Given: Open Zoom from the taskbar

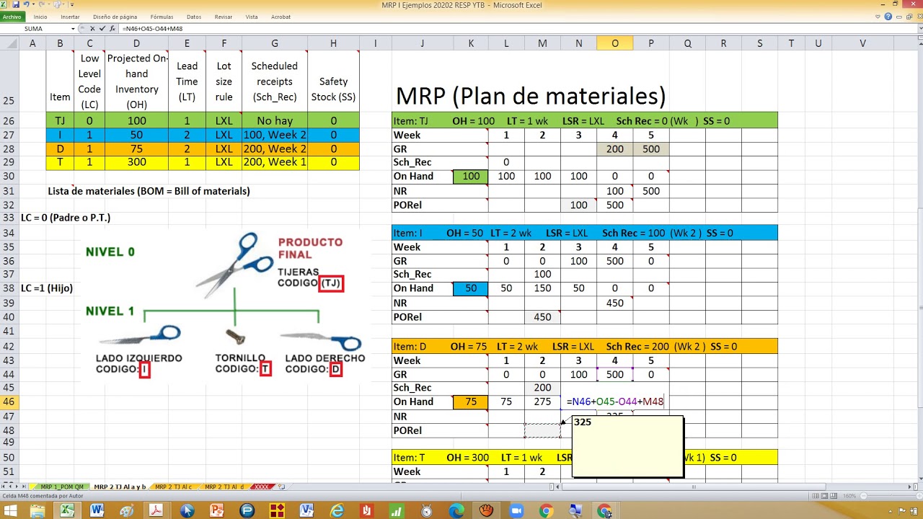Looking at the screenshot, I should (516, 510).
